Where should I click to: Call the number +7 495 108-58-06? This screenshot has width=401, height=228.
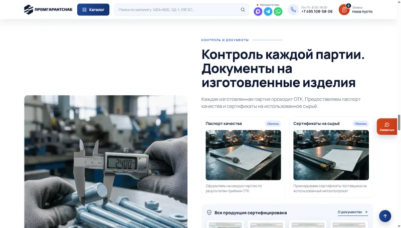click(x=317, y=12)
